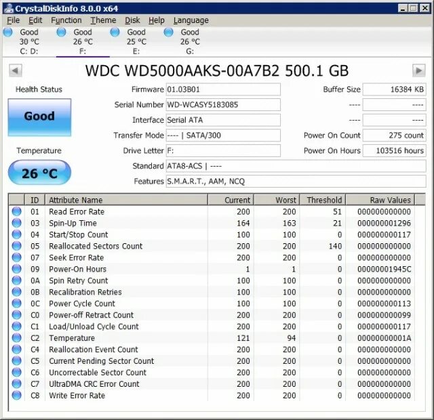This screenshot has height=420, width=434.
Task: Click the Power On Count 275 count field
Action: [395, 135]
